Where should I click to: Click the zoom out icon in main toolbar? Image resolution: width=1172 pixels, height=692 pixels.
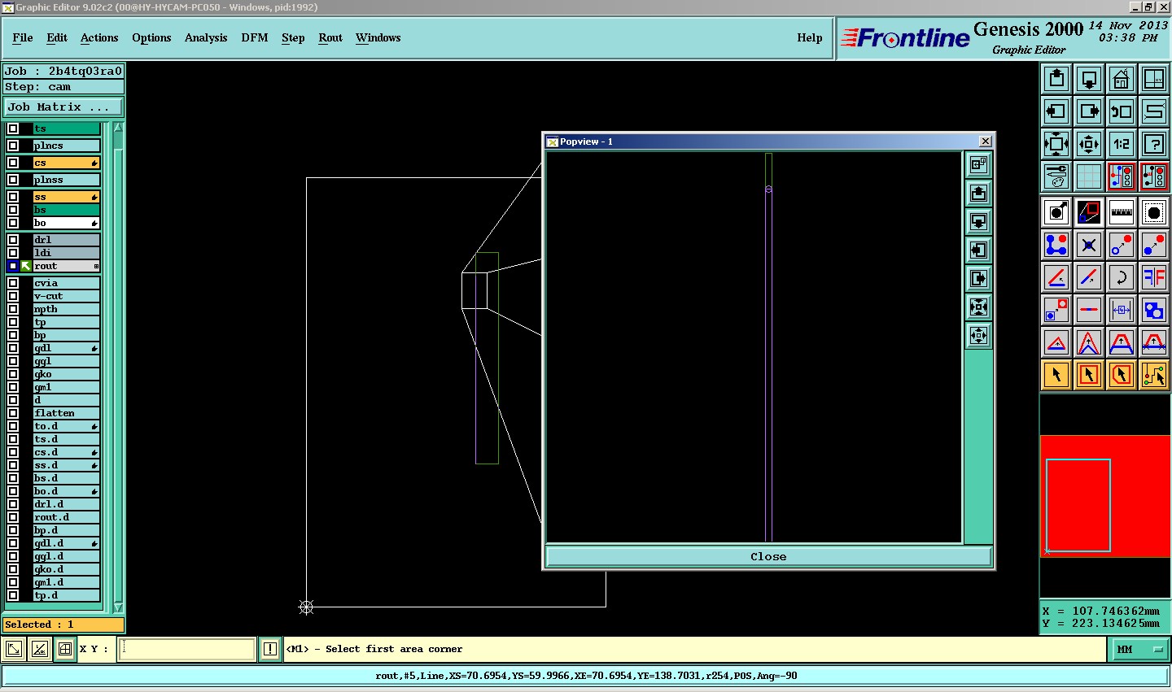pyautogui.click(x=1089, y=144)
